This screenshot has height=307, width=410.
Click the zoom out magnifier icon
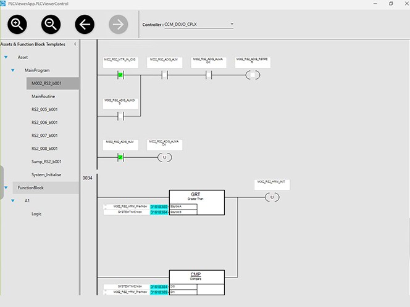[51, 25]
